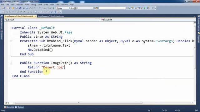Click the Comment Out Selected Lines icon
Screen dimensions: 200x112
coord(28,12)
